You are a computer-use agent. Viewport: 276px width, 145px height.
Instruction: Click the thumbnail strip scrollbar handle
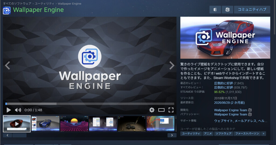pos(19,135)
